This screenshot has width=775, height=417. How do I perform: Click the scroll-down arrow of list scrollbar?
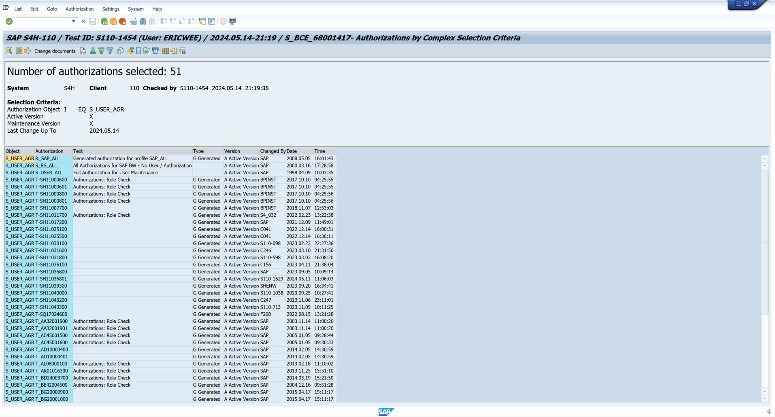click(x=765, y=398)
